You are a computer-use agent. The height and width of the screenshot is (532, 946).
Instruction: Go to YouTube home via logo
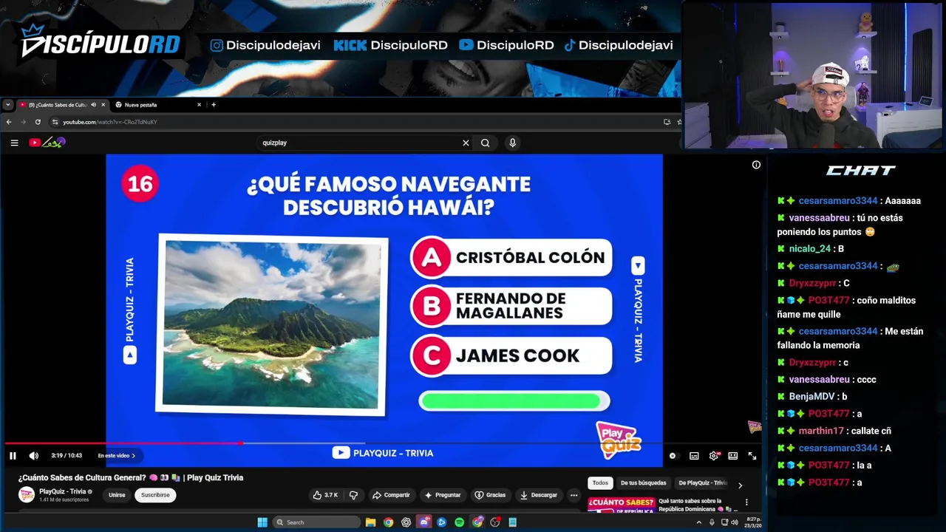tap(47, 143)
